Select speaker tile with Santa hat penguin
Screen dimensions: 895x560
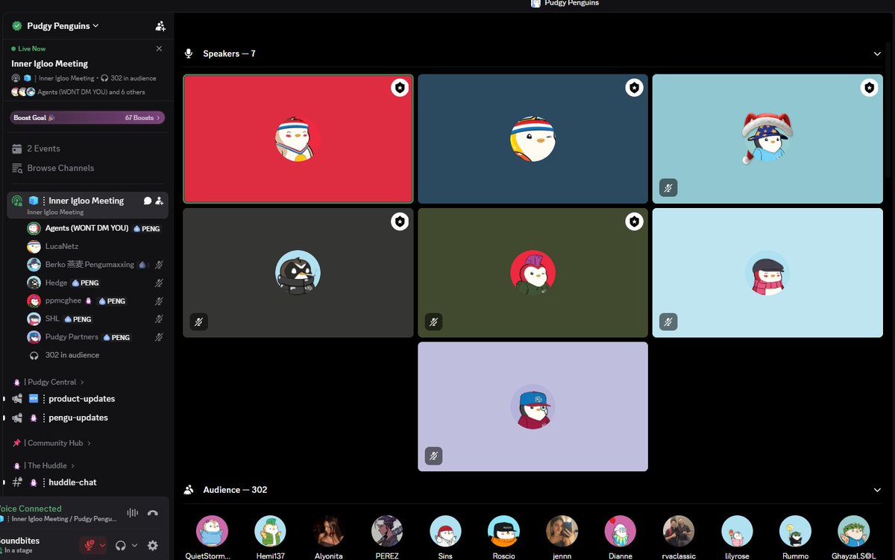coord(767,139)
